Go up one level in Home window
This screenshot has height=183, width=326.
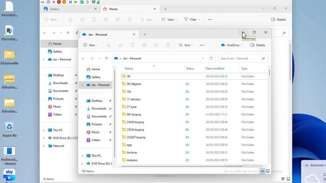click(68, 33)
